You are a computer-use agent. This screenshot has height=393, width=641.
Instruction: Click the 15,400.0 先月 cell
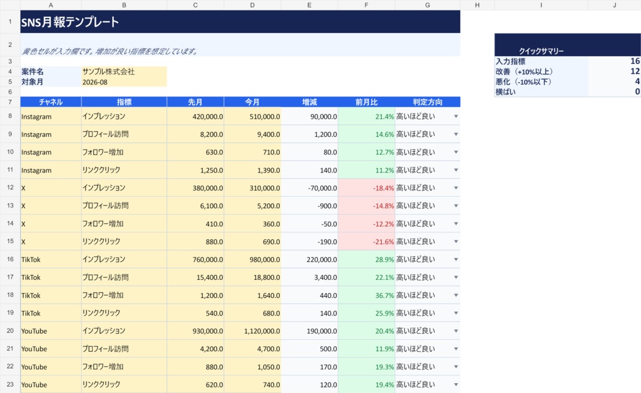pos(195,277)
